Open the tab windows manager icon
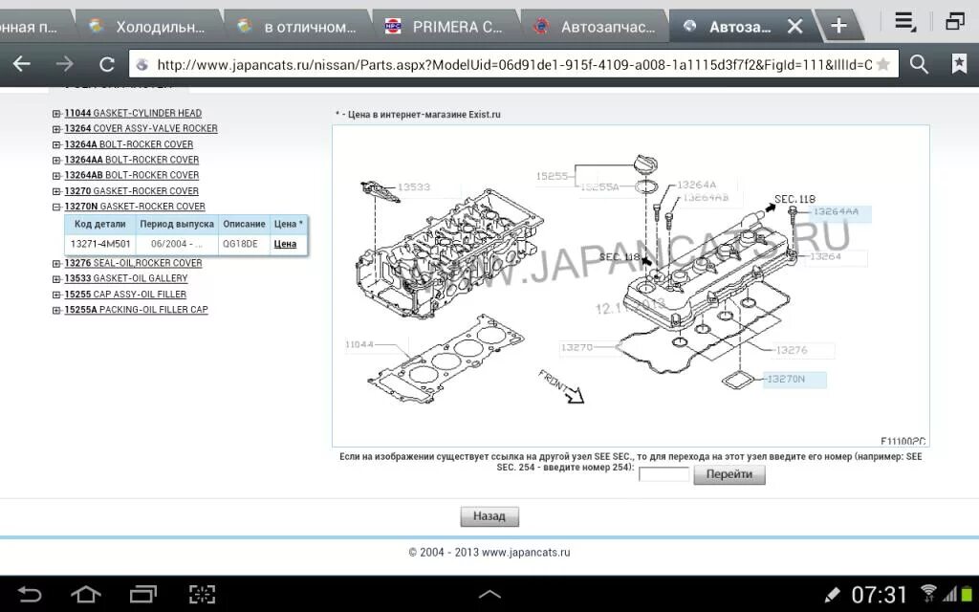Image resolution: width=979 pixels, height=612 pixels. pos(955,22)
